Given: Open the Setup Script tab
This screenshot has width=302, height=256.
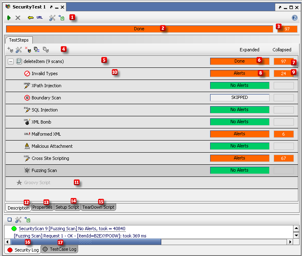Looking at the screenshot, I should tap(67, 207).
